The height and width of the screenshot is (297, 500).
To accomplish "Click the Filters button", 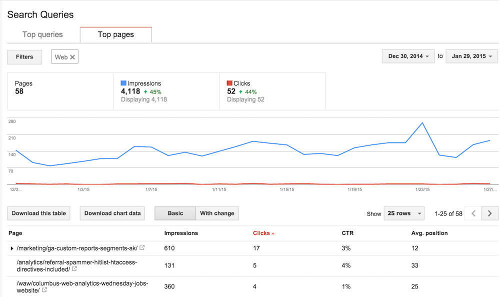I will (24, 57).
